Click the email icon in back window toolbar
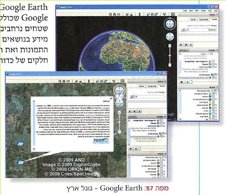The height and width of the screenshot is (195, 226). (119, 14)
